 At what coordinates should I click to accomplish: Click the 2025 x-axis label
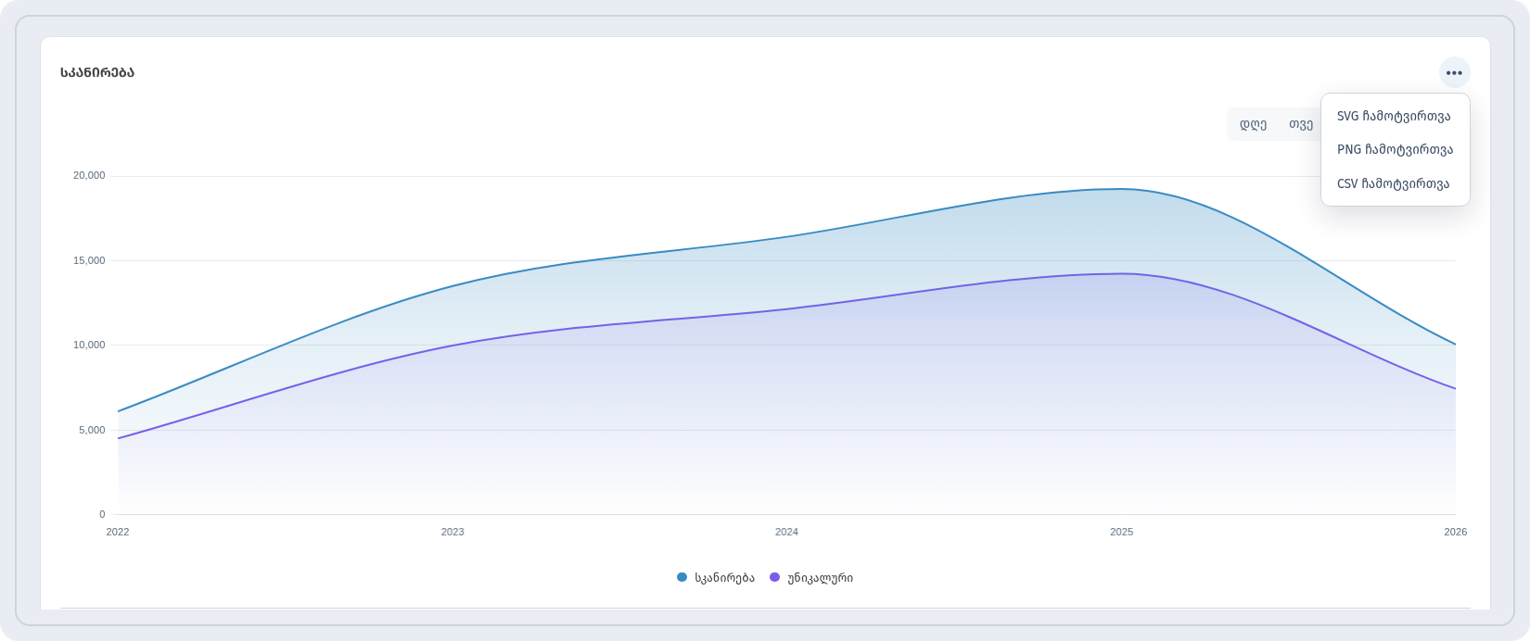(x=1121, y=532)
